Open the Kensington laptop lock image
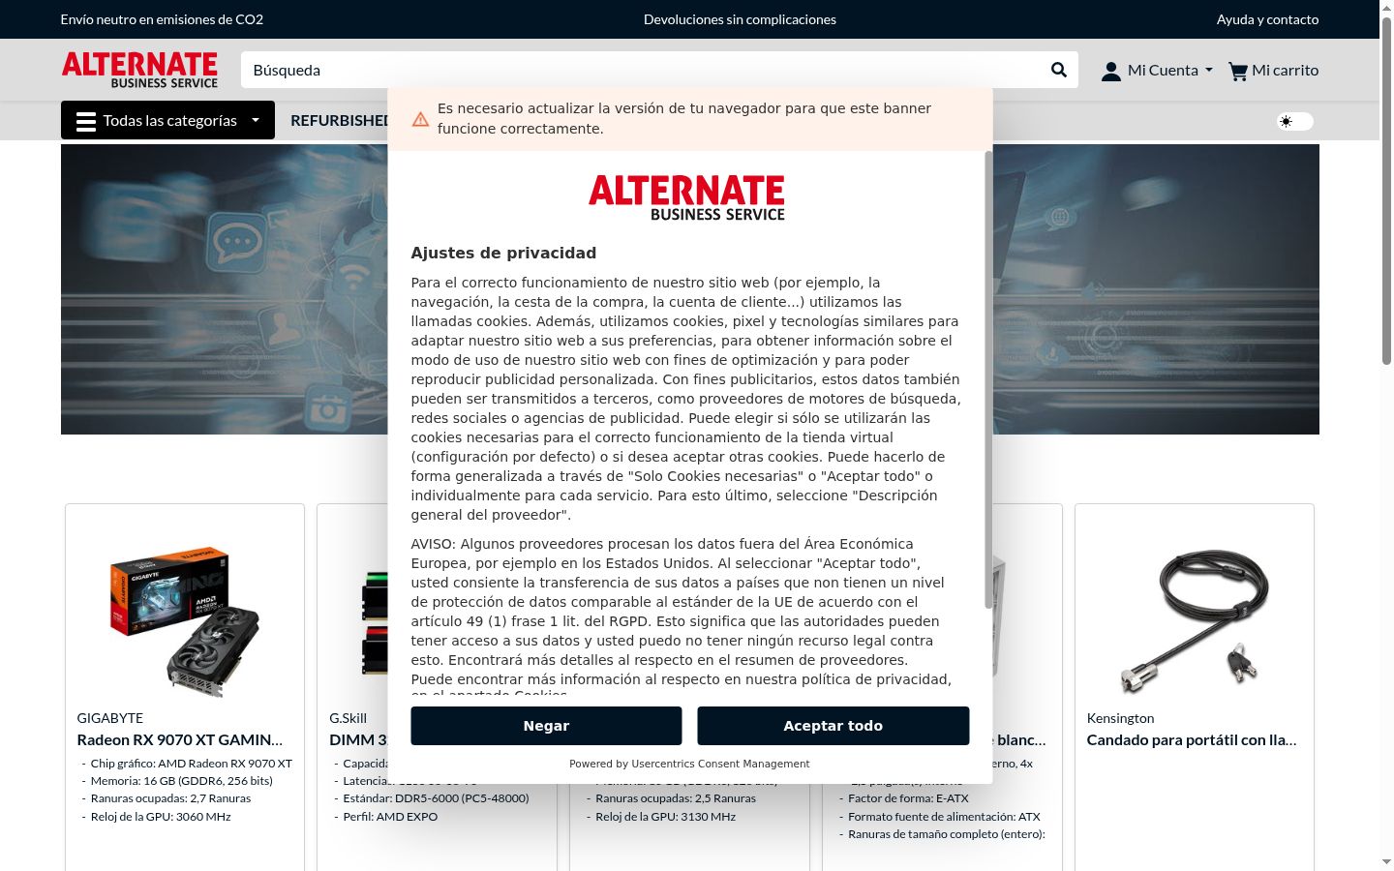Screen dimensions: 1394x871 pos(1195,621)
